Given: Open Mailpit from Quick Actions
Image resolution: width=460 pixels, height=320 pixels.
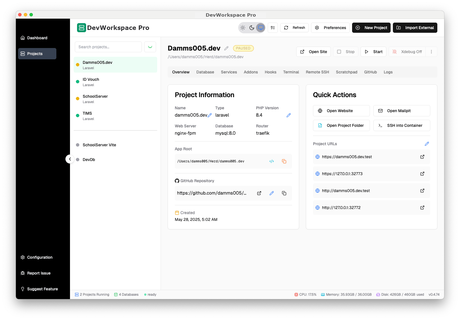Looking at the screenshot, I should click(x=402, y=111).
